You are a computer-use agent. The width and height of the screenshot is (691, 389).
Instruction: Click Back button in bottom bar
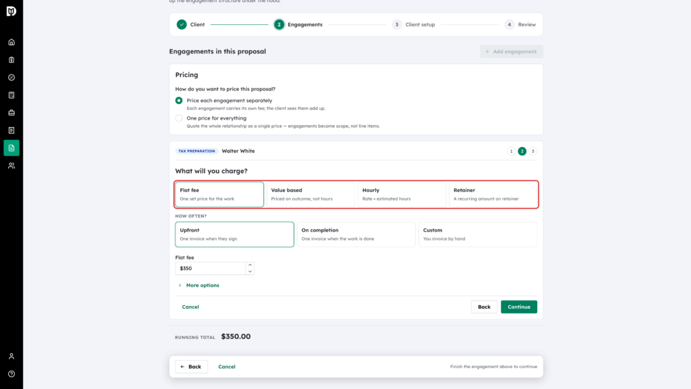coord(191,367)
